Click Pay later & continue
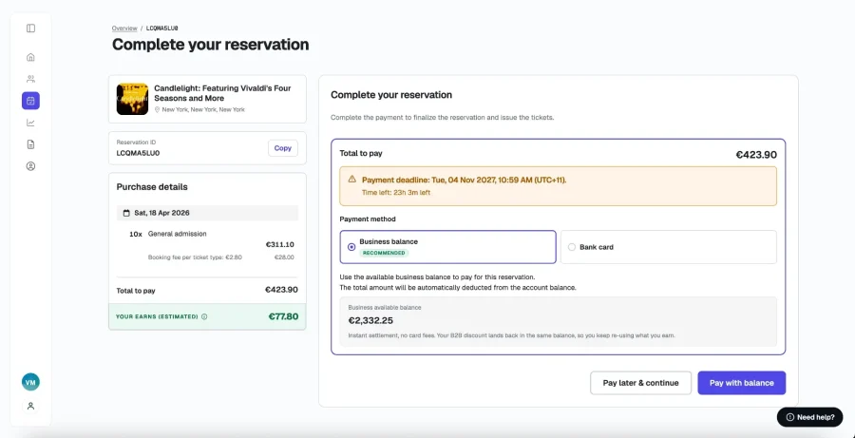This screenshot has height=438, width=855. [640, 383]
